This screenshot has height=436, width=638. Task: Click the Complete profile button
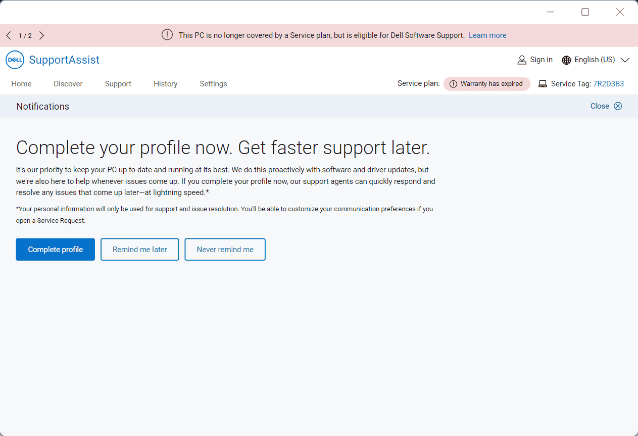[x=56, y=250]
